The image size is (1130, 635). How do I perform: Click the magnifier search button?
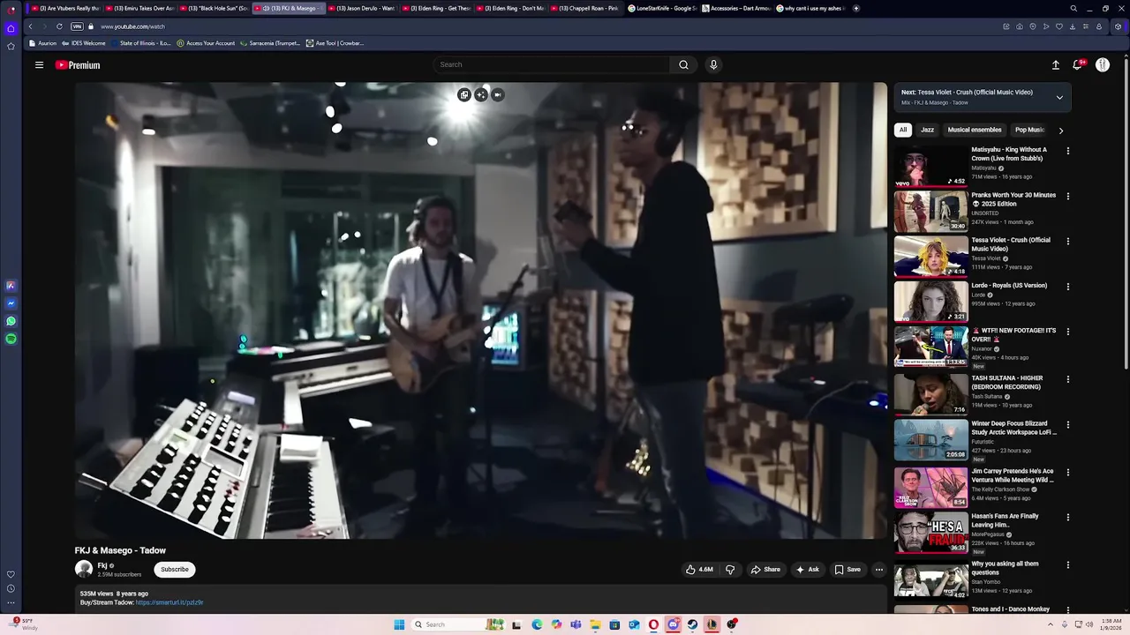click(x=683, y=64)
